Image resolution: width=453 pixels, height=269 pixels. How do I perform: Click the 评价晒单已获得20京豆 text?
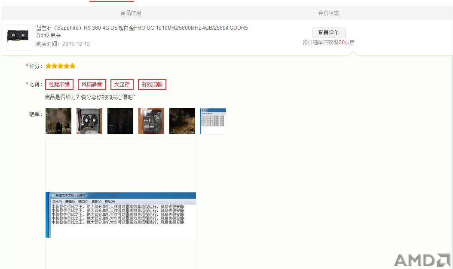328,43
